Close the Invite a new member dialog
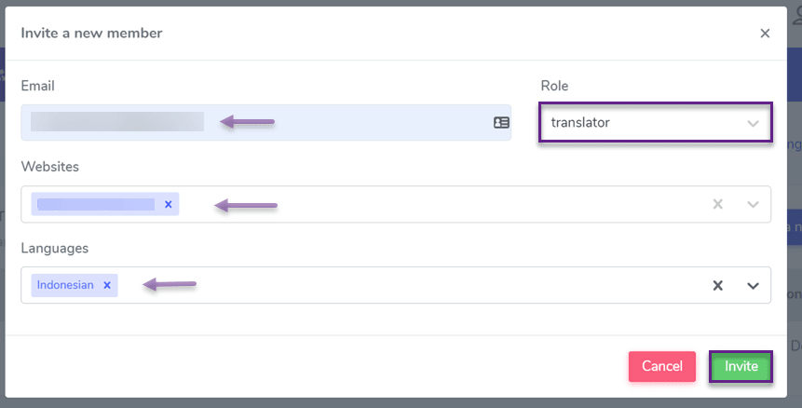The image size is (802, 408). (x=765, y=34)
